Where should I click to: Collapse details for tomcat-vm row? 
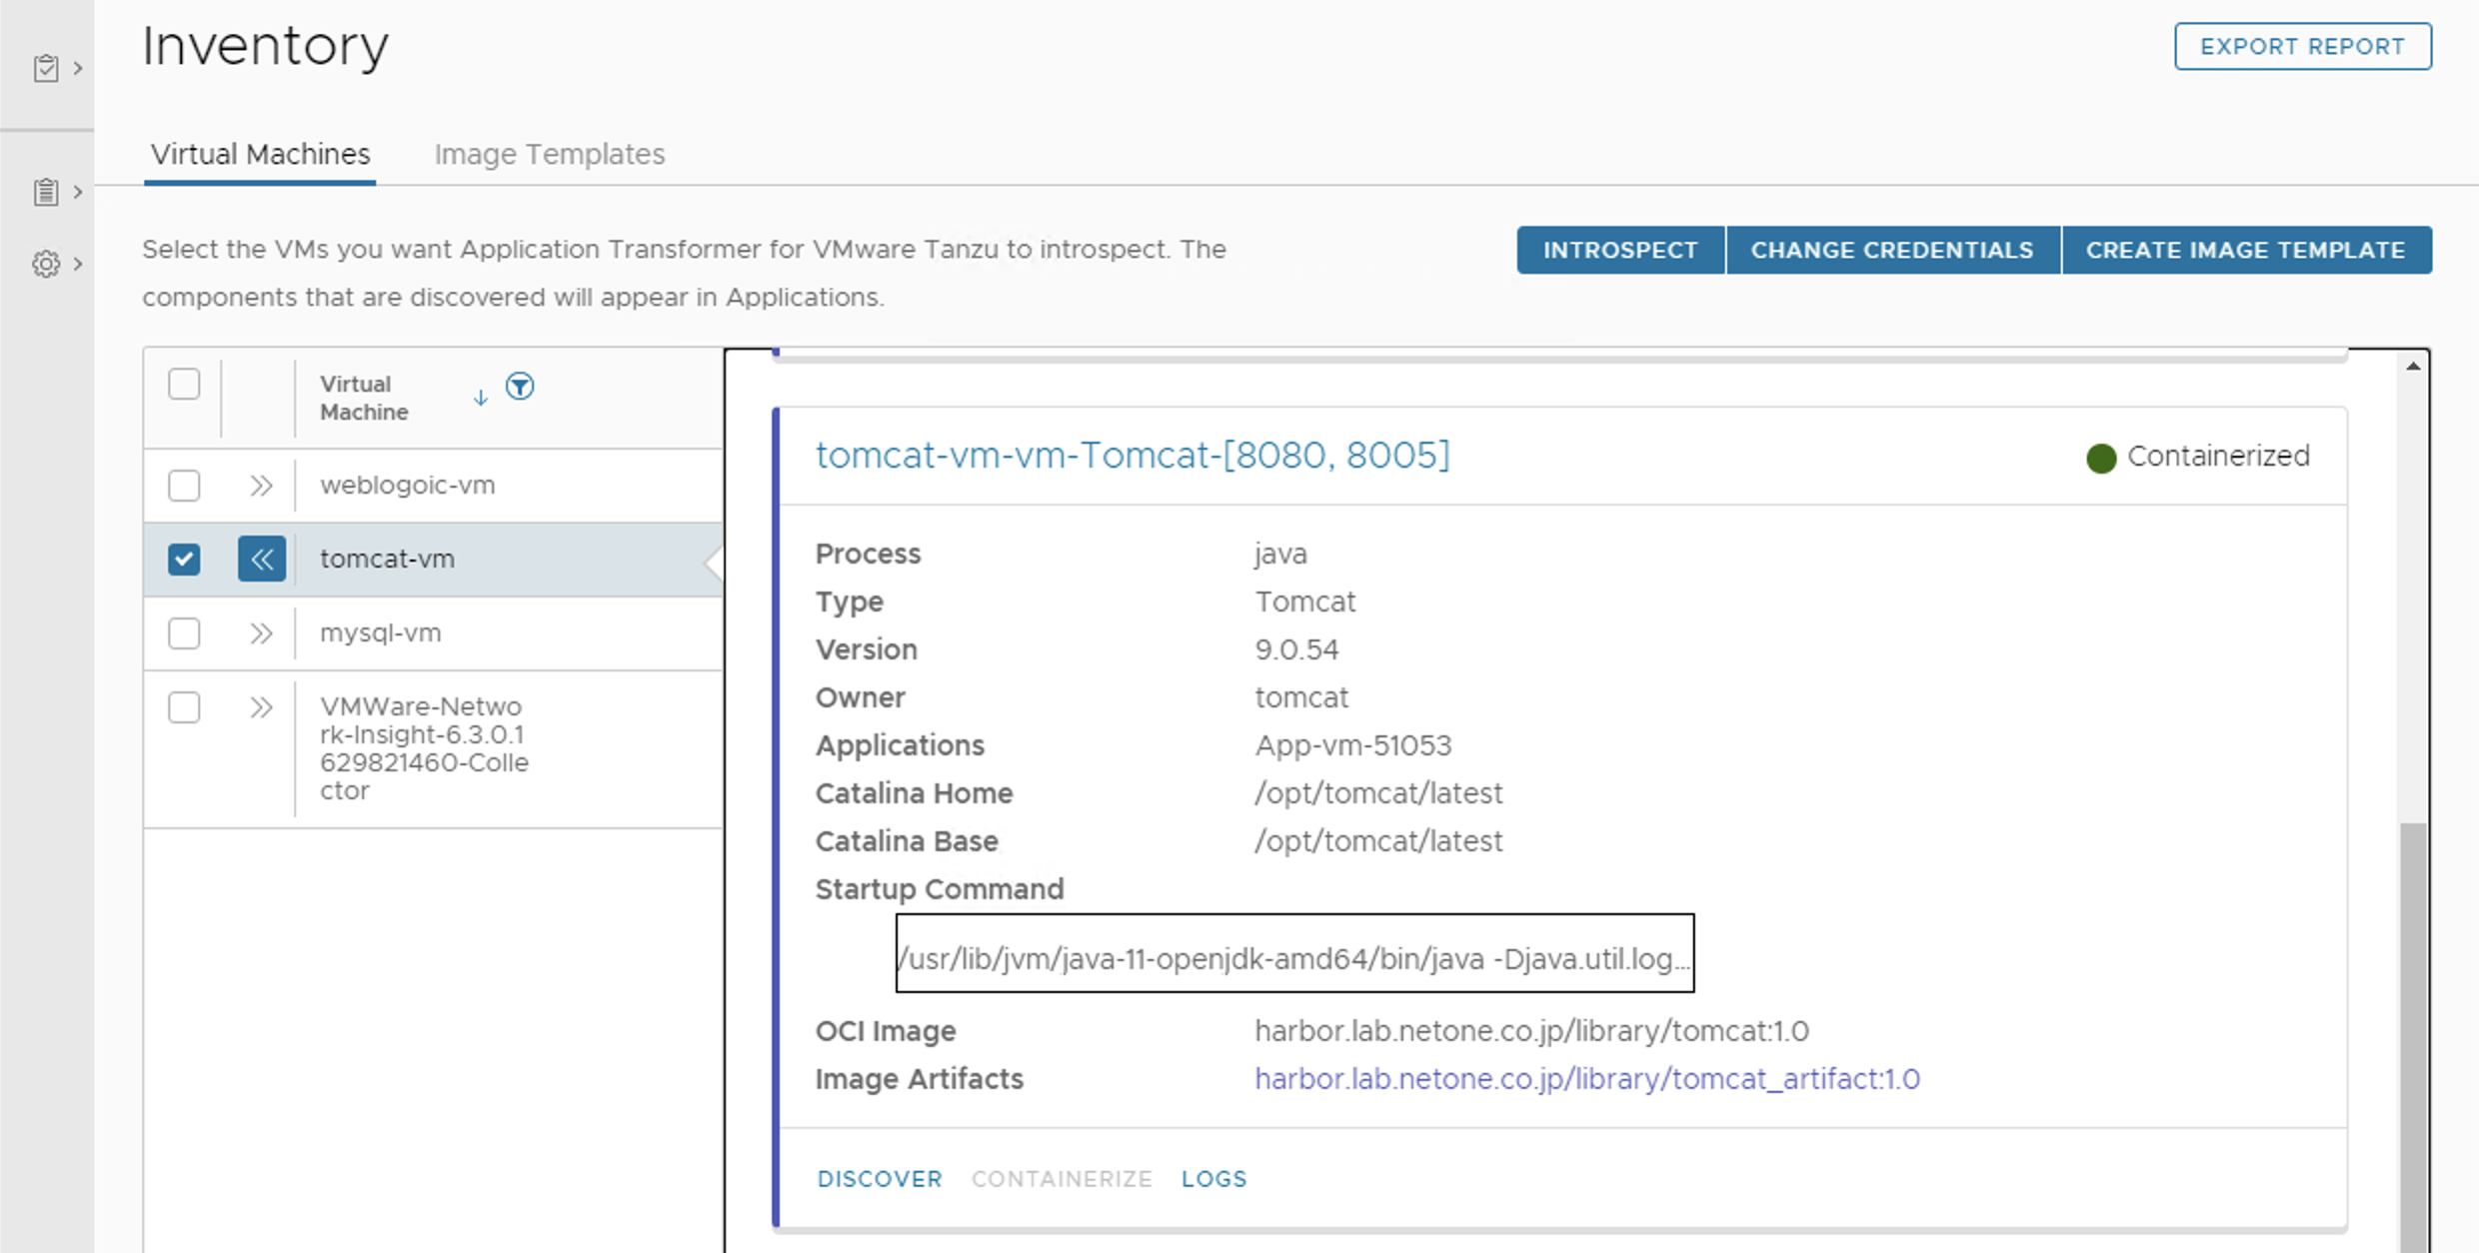click(262, 559)
